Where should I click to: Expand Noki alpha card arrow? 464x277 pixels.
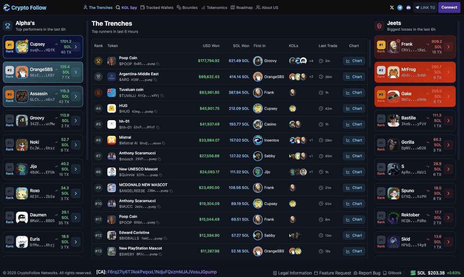pyautogui.click(x=76, y=145)
